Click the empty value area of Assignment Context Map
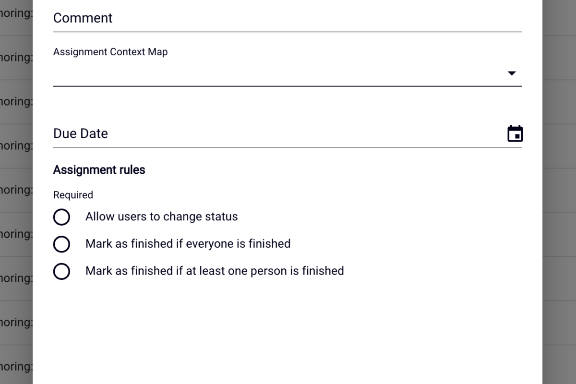 [x=278, y=73]
